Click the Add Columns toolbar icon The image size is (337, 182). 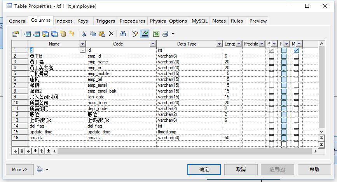coord(45,34)
